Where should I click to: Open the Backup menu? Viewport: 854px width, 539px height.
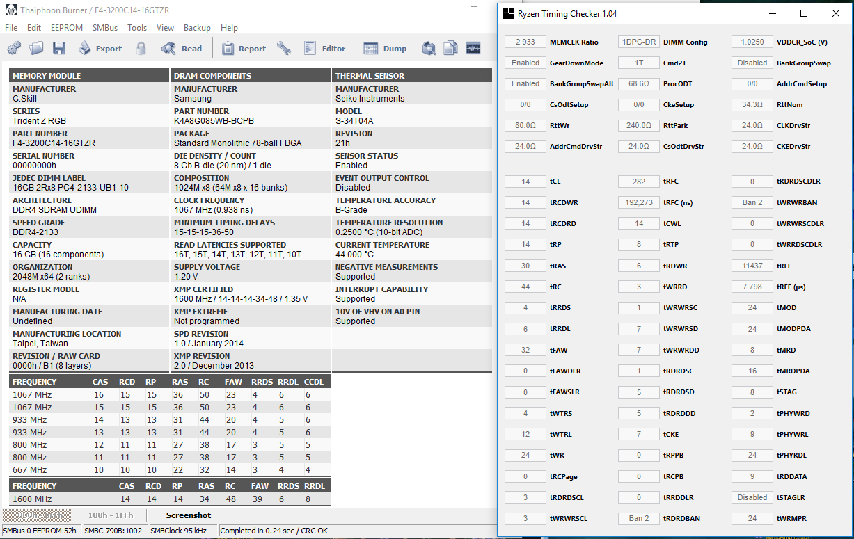(x=197, y=28)
